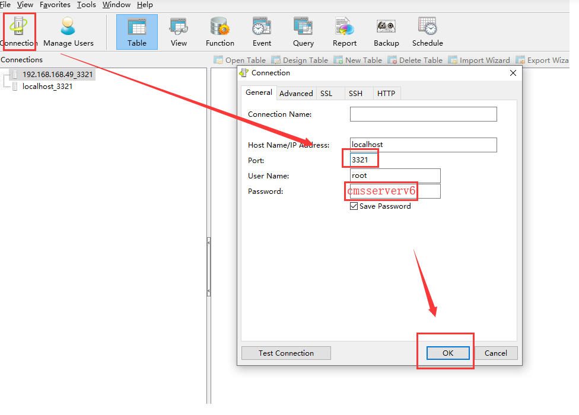Open the Backup toolbar button
This screenshot has height=415, width=579.
click(x=386, y=32)
